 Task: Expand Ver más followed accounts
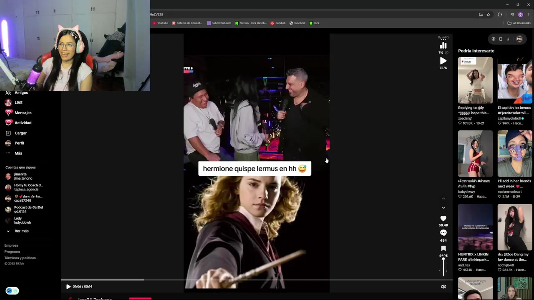(x=18, y=231)
